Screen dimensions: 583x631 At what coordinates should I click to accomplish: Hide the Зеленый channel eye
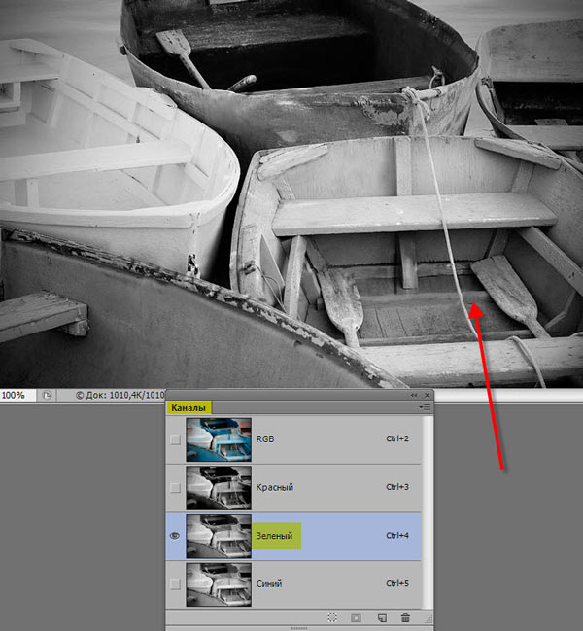[175, 536]
